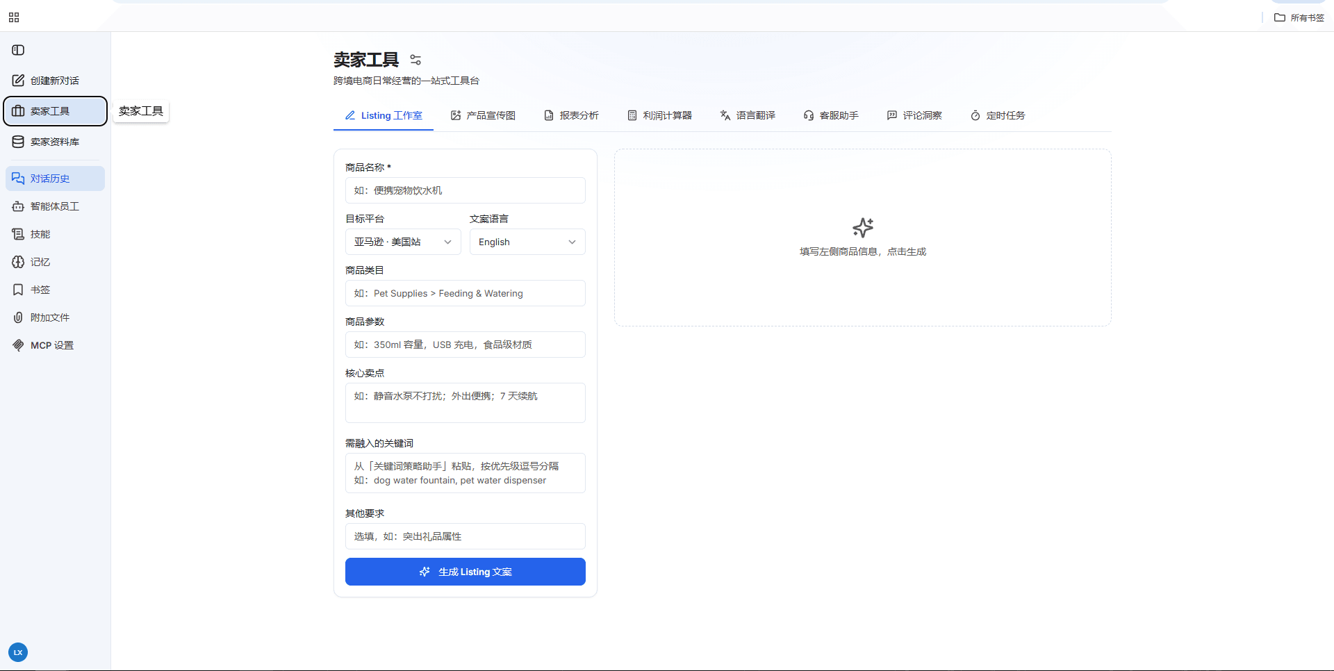The height and width of the screenshot is (671, 1334).
Task: Open 卖家工具 in the sidebar
Action: [56, 111]
